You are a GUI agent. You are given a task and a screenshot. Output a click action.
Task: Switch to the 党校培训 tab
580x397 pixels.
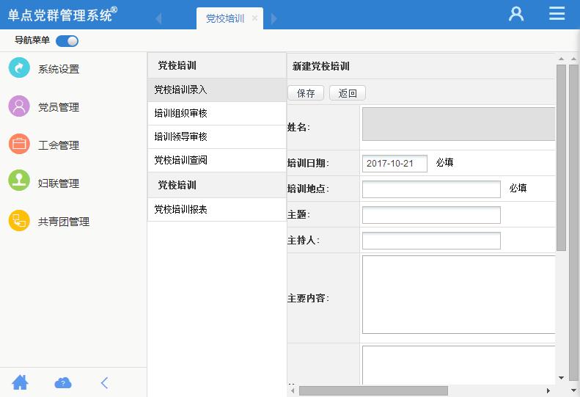coord(225,18)
